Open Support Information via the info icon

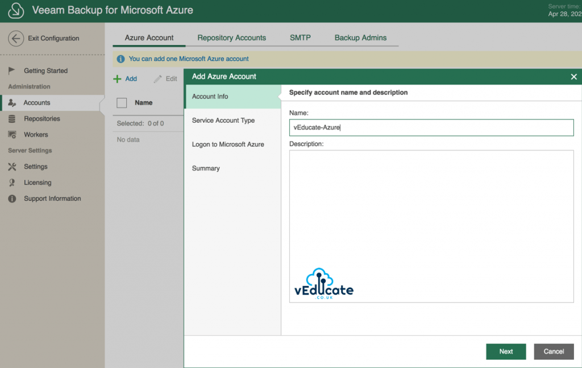(13, 198)
